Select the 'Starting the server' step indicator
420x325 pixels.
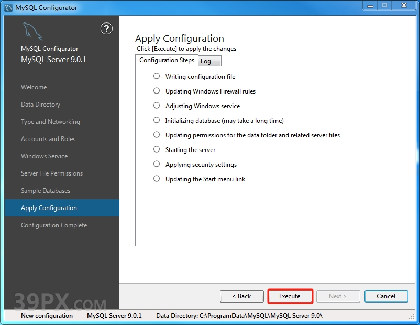click(x=156, y=149)
